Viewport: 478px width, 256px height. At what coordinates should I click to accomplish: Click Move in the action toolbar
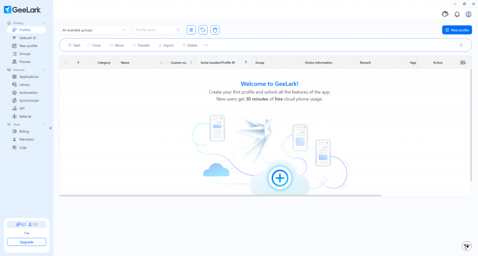pos(117,45)
